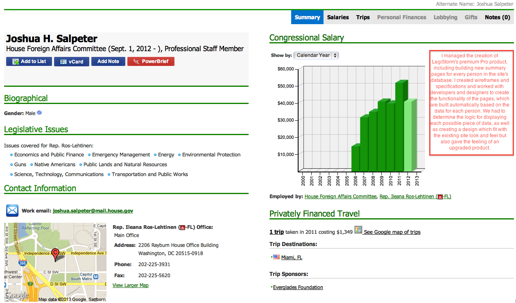The image size is (516, 303).
Task: Click the 2009 salary bar in chart
Action: click(383, 135)
